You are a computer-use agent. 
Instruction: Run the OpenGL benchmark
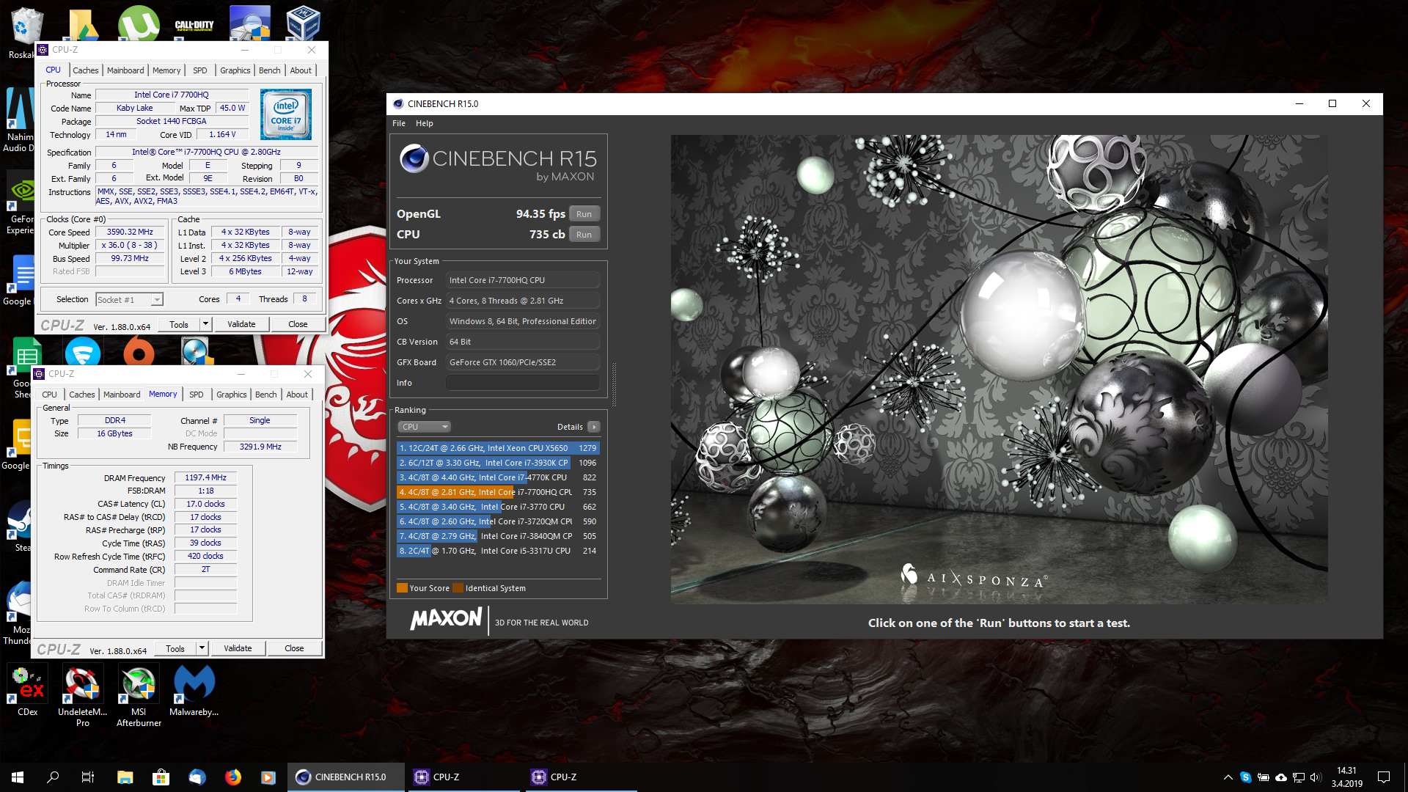(584, 214)
